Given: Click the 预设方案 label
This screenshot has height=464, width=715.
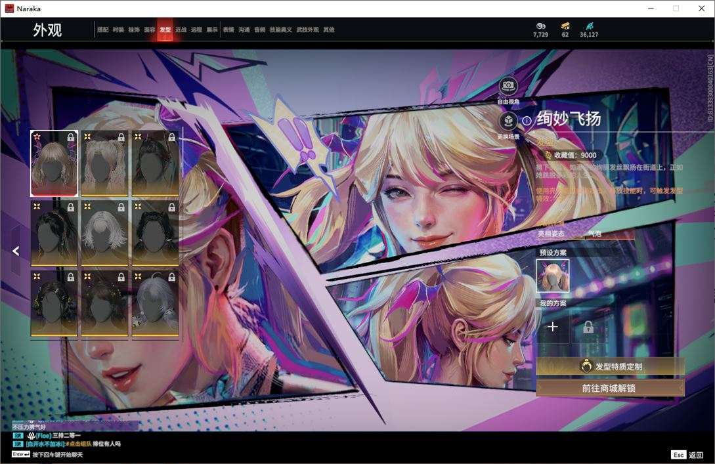Looking at the screenshot, I should 553,253.
